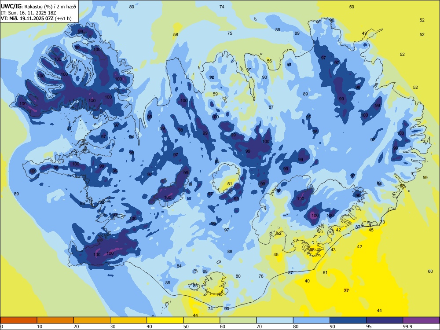Click the legend tick label 99.9

click(x=407, y=326)
